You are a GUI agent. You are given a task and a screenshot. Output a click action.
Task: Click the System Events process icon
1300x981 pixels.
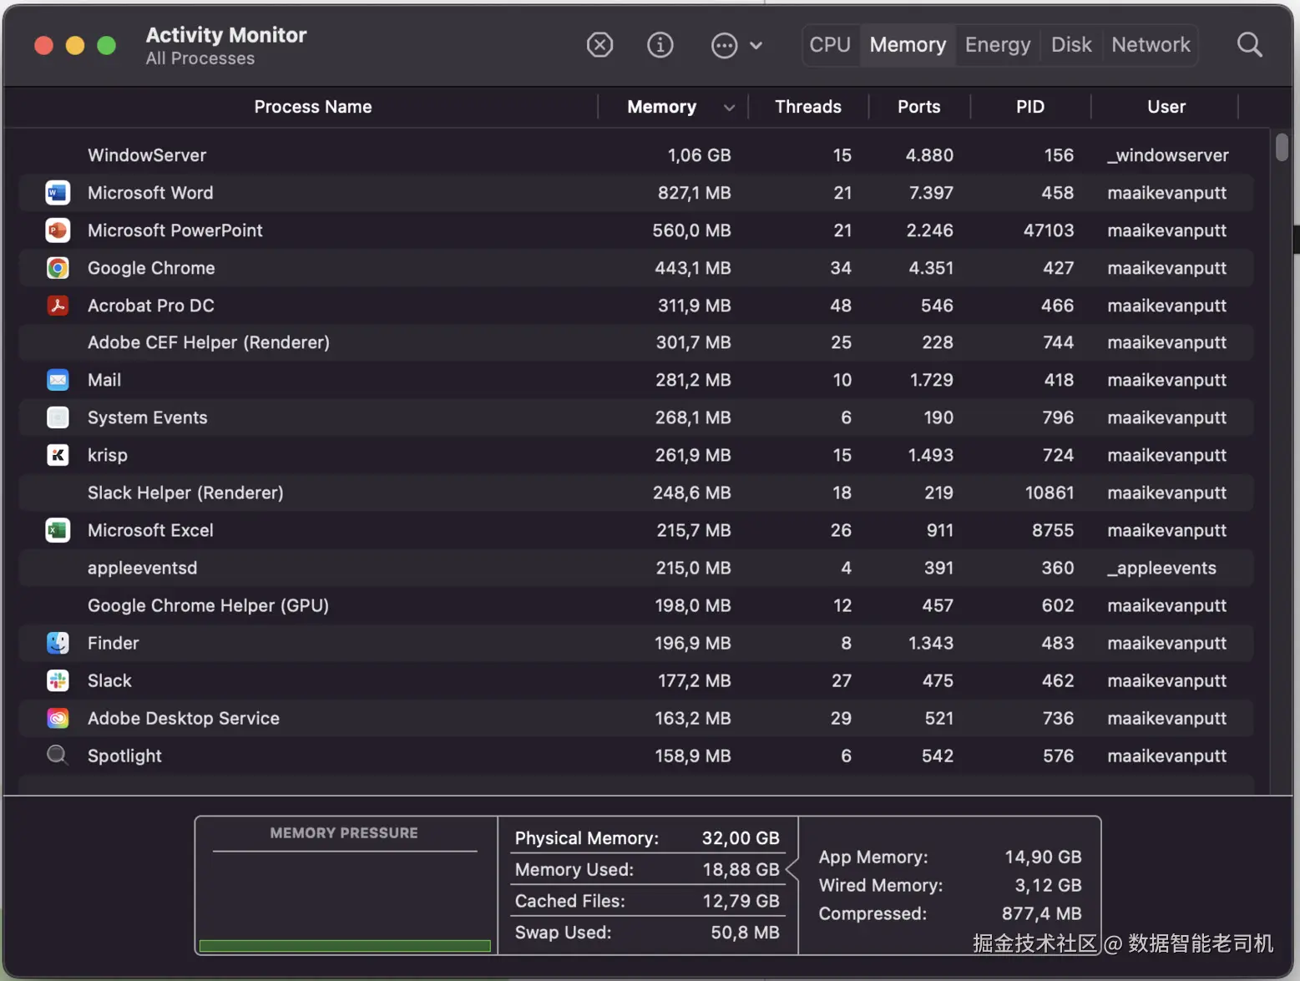[x=58, y=417]
